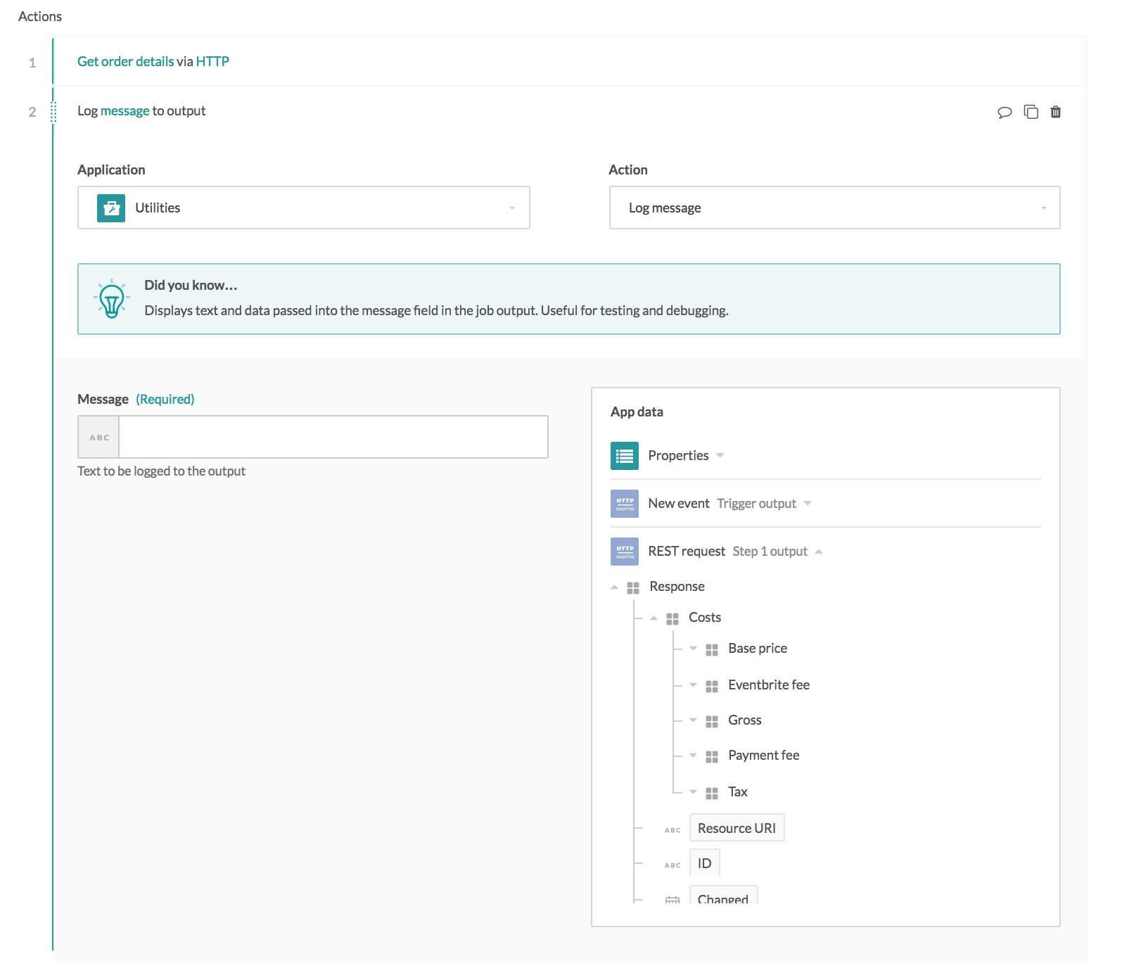The height and width of the screenshot is (961, 1141).
Task: Click the New event HTTP icon
Action: point(624,504)
